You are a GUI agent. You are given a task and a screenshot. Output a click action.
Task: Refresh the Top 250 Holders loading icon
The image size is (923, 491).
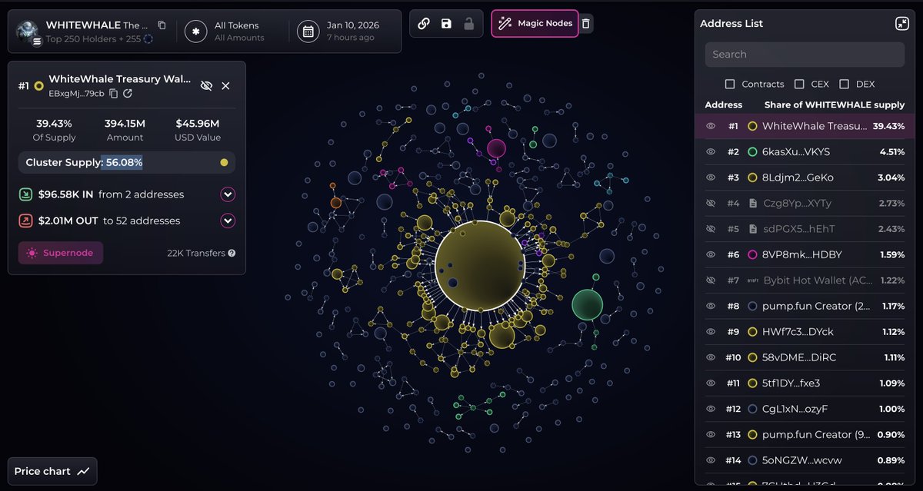click(148, 38)
